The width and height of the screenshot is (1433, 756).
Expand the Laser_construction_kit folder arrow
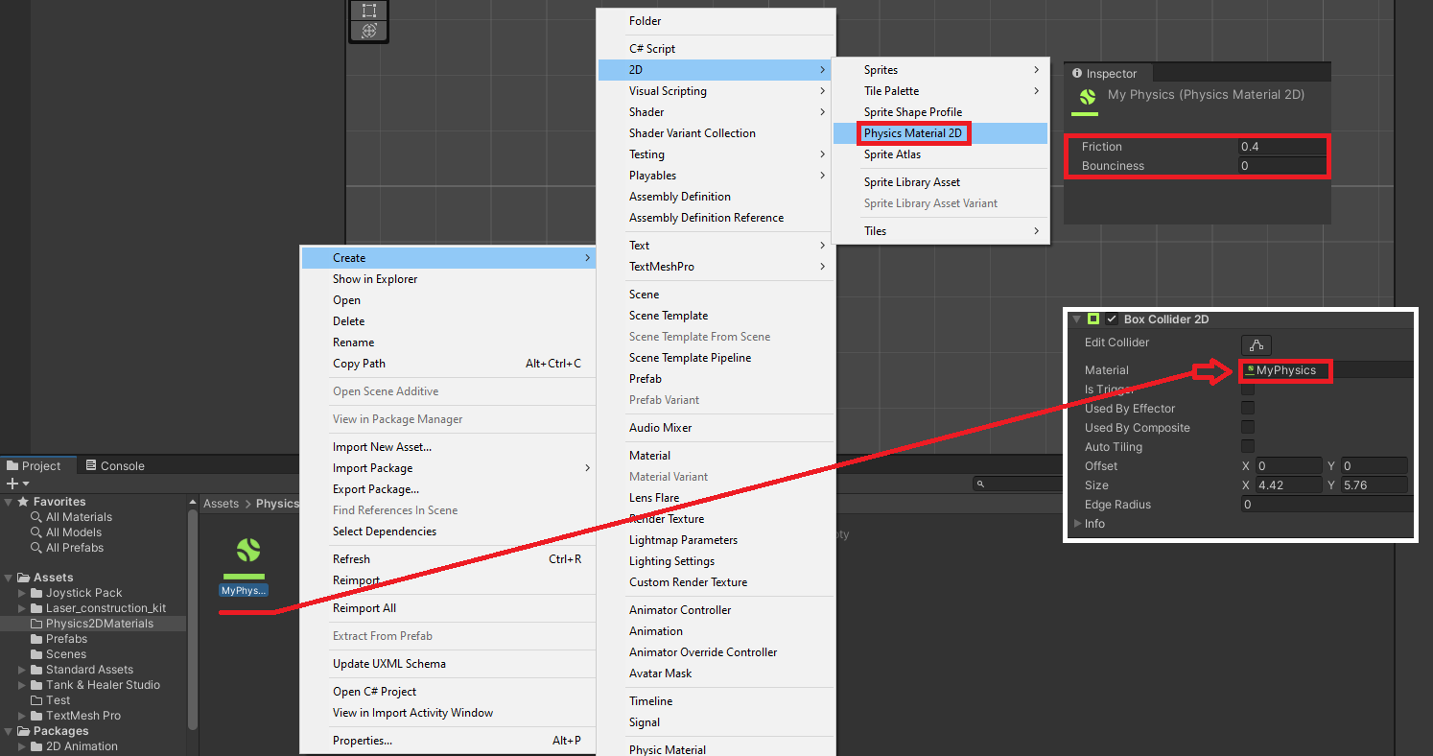(22, 608)
